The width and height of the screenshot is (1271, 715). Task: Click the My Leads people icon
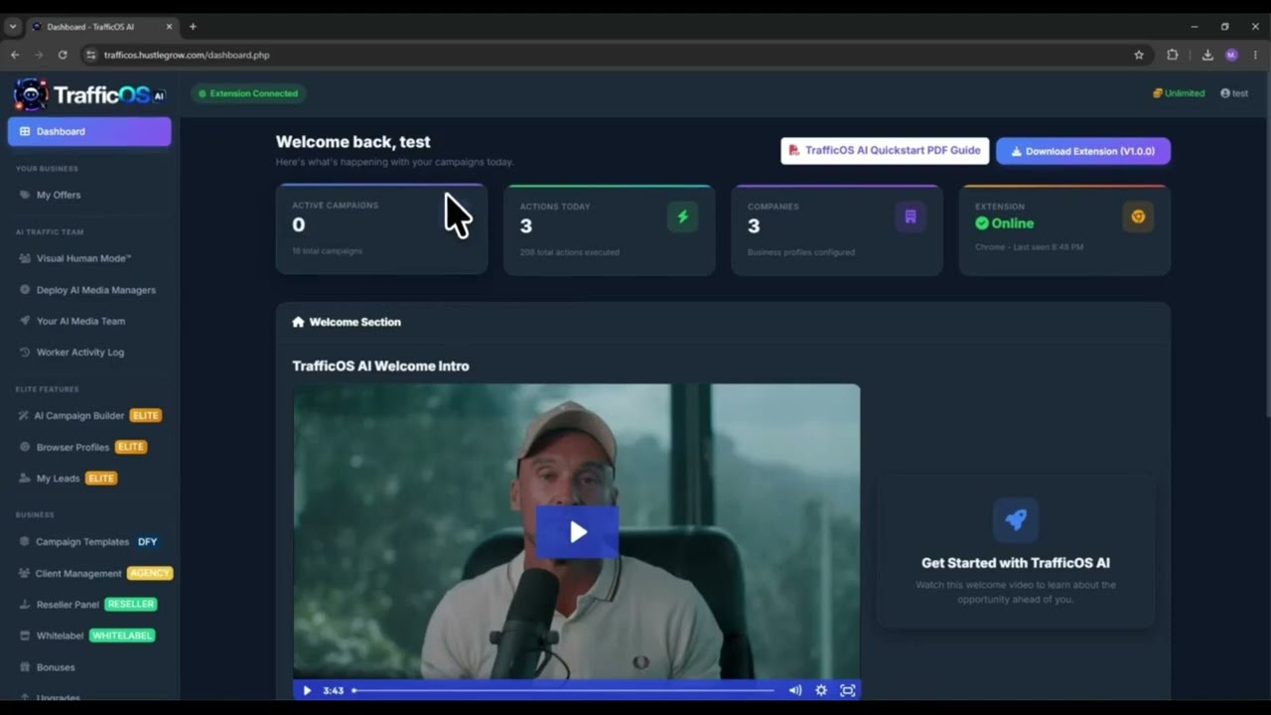[x=25, y=478]
